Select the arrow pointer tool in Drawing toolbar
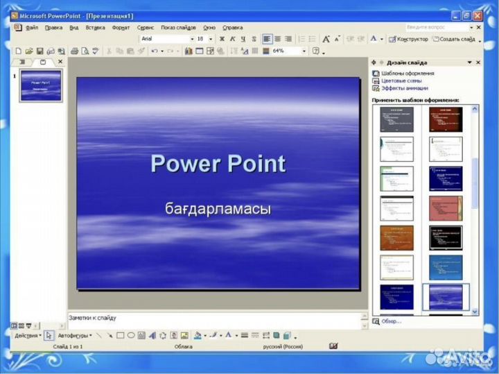 point(49,335)
